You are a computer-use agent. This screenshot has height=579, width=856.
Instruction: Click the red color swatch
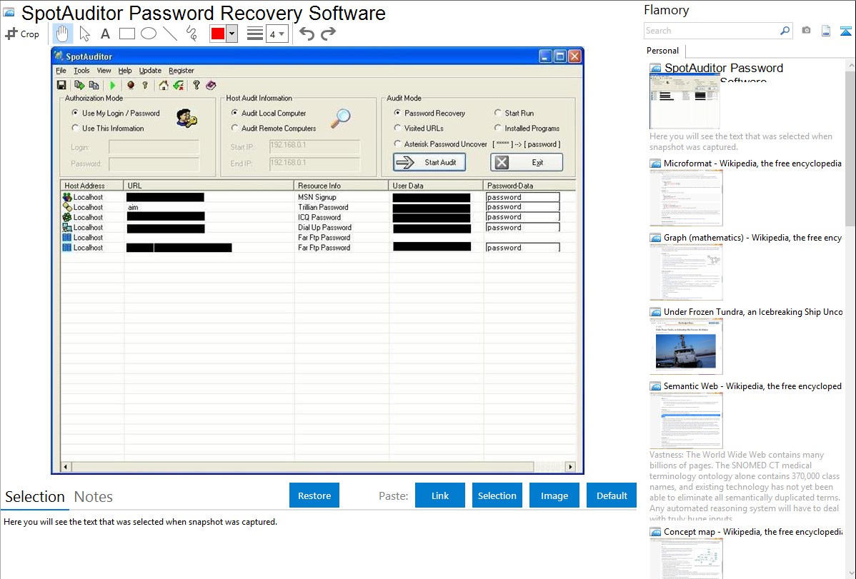click(x=218, y=34)
